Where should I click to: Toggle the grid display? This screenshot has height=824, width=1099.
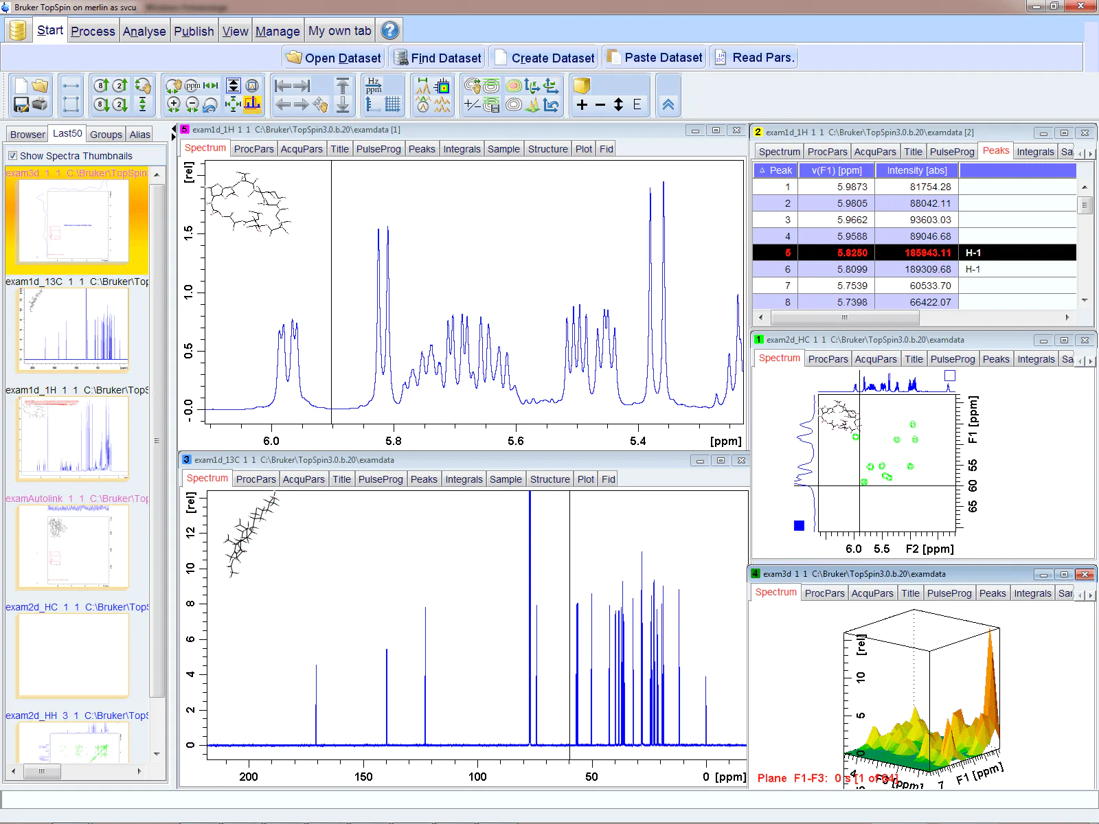(x=393, y=104)
